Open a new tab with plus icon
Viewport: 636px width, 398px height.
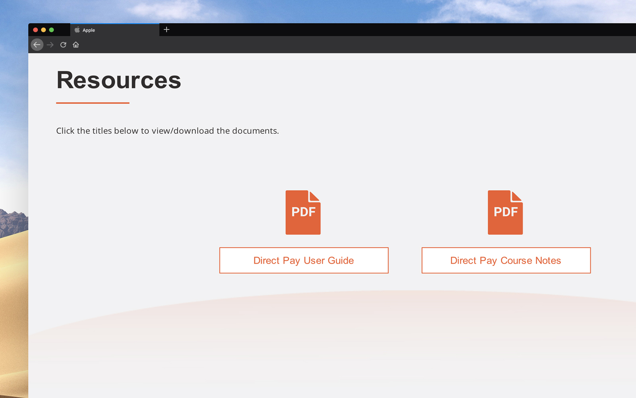coord(167,29)
